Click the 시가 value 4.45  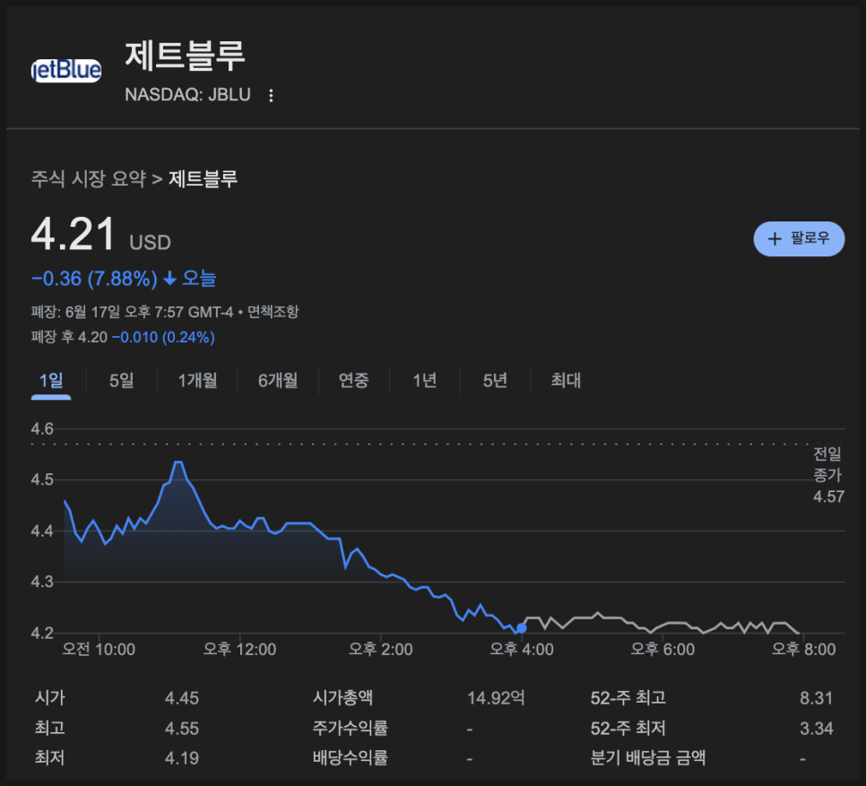coord(182,698)
